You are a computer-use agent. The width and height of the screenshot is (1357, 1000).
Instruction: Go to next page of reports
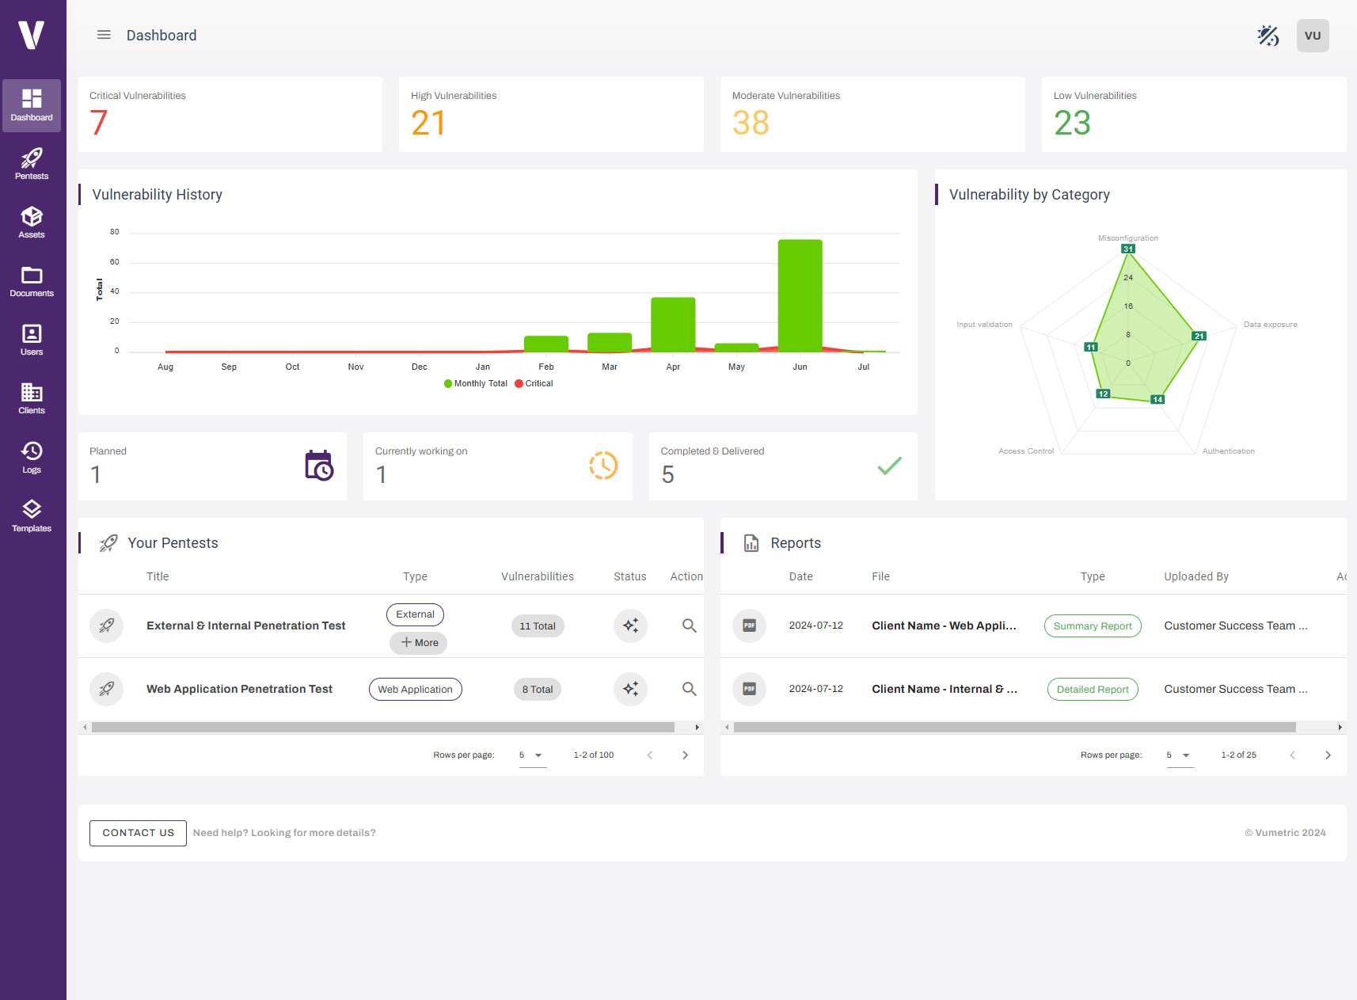[1328, 755]
